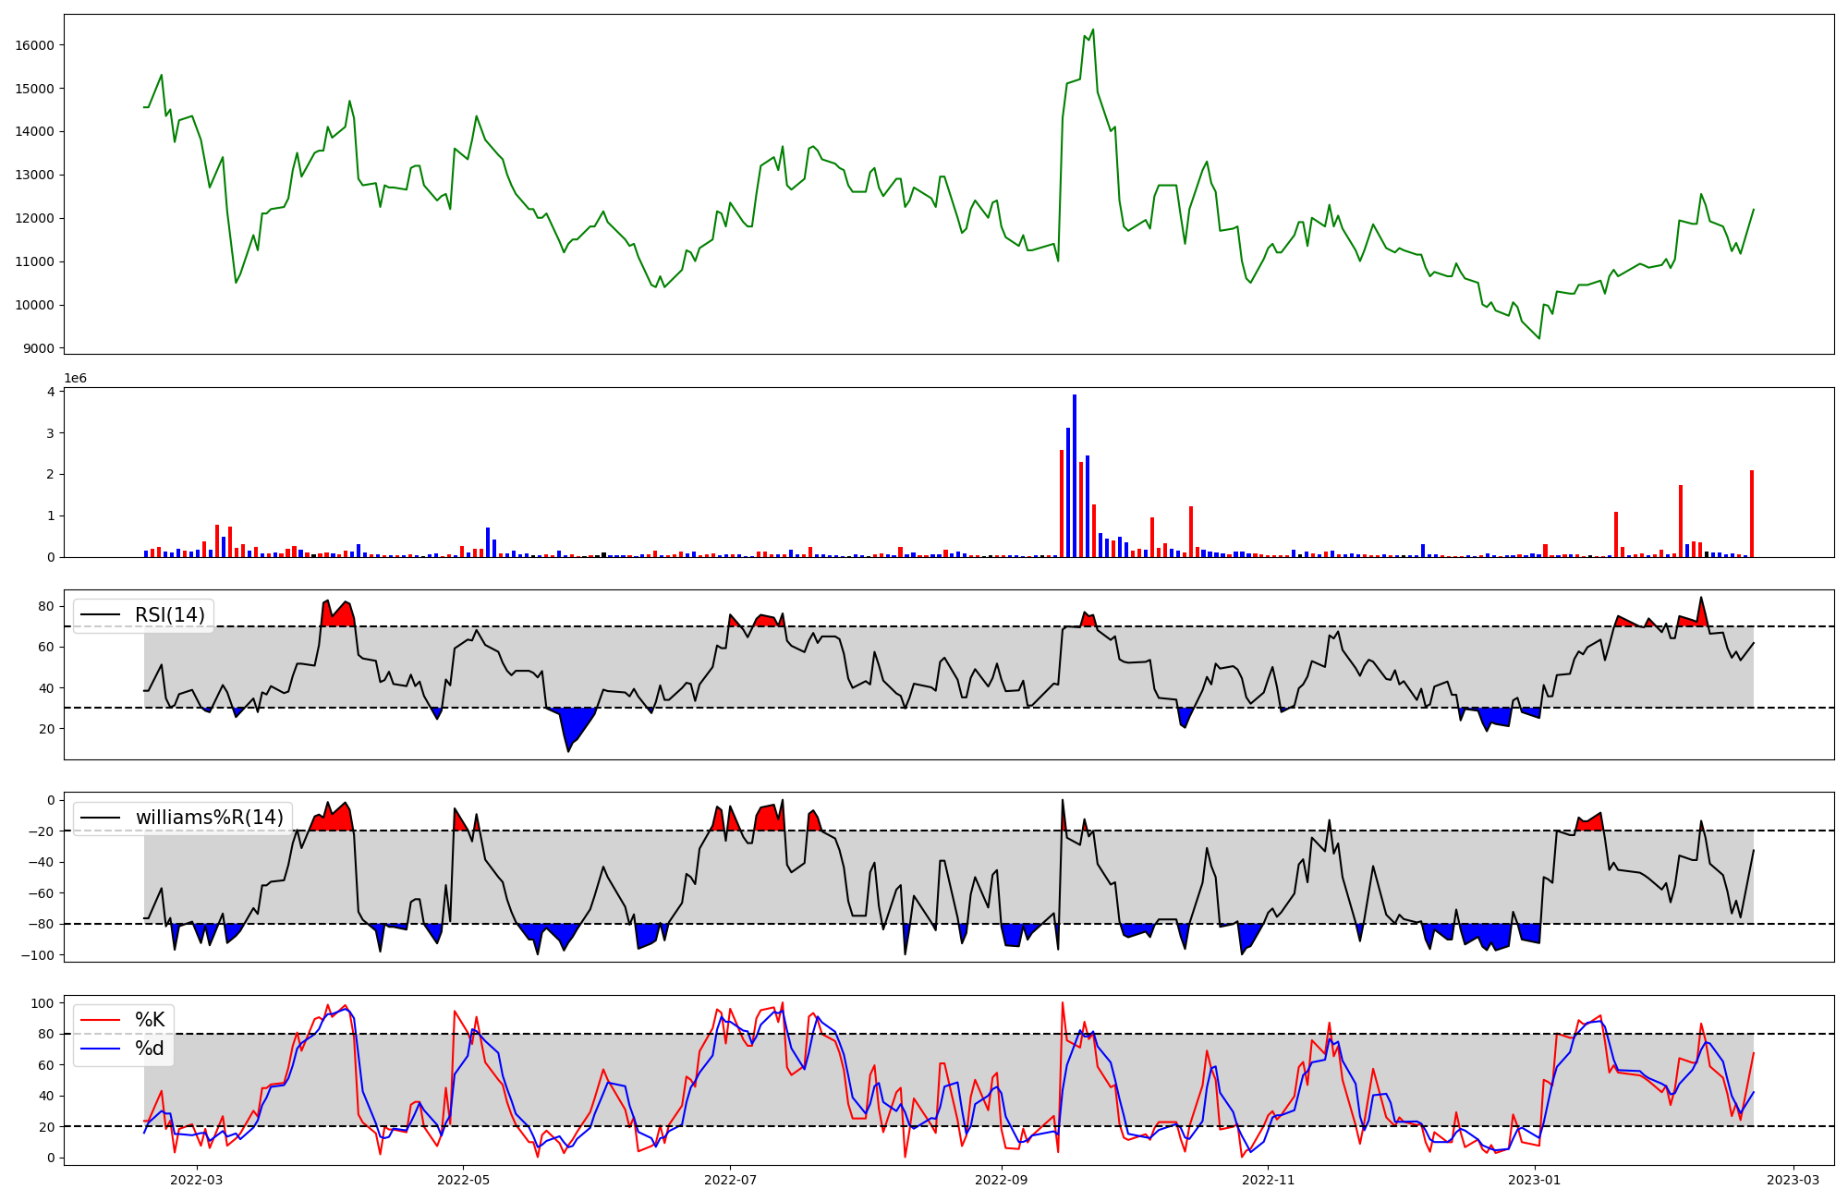This screenshot has width=1848, height=1201.
Task: Click the %K legend entry text
Action: pyautogui.click(x=150, y=1020)
